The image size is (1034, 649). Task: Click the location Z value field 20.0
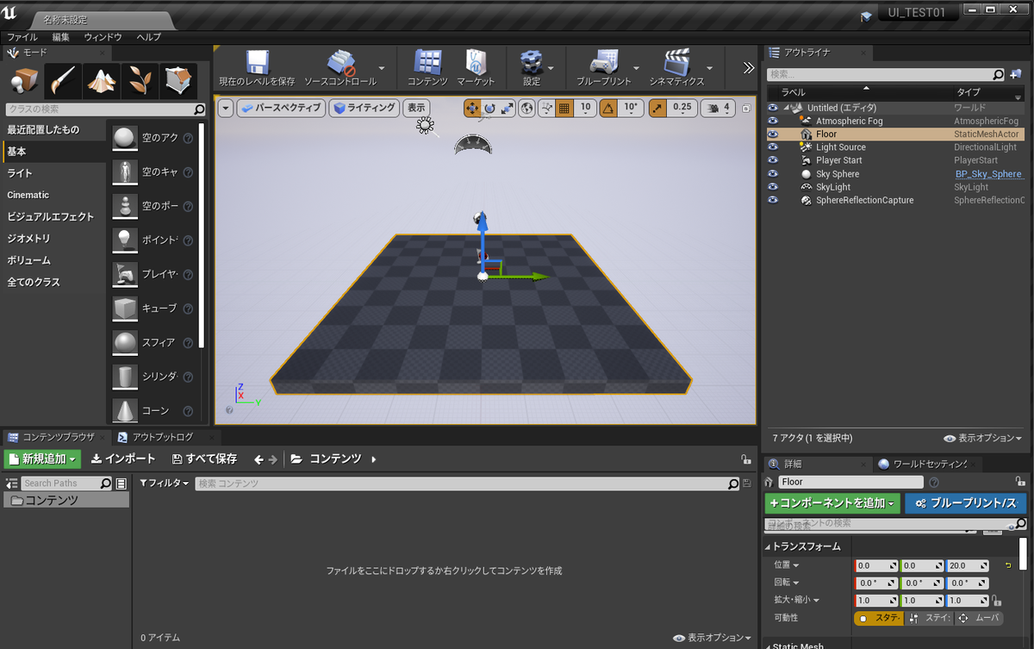point(967,566)
